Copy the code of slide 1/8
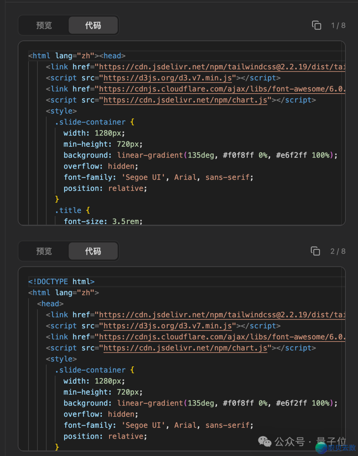This screenshot has height=456, width=358. point(317,25)
